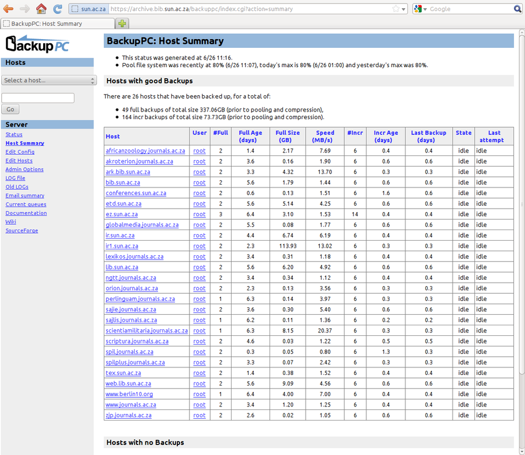Click the BackupPC logo
Screen dimensions: 525x455
pos(37,44)
